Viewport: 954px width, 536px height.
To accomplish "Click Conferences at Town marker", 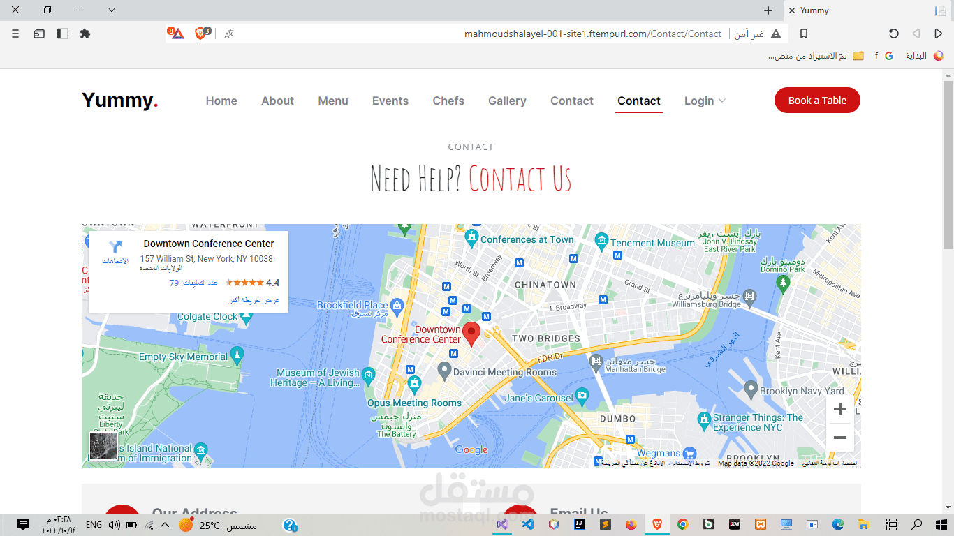I will (473, 239).
